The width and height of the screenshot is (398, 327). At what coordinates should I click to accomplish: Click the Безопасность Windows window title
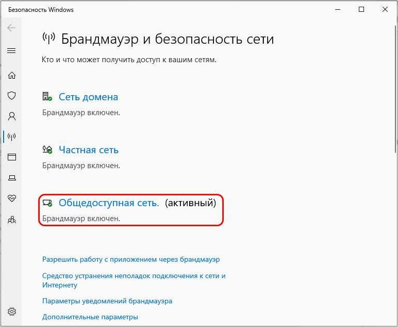tap(41, 10)
